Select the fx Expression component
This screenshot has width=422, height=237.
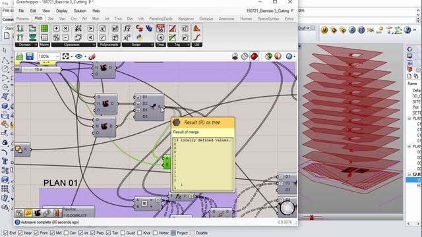(x=127, y=28)
